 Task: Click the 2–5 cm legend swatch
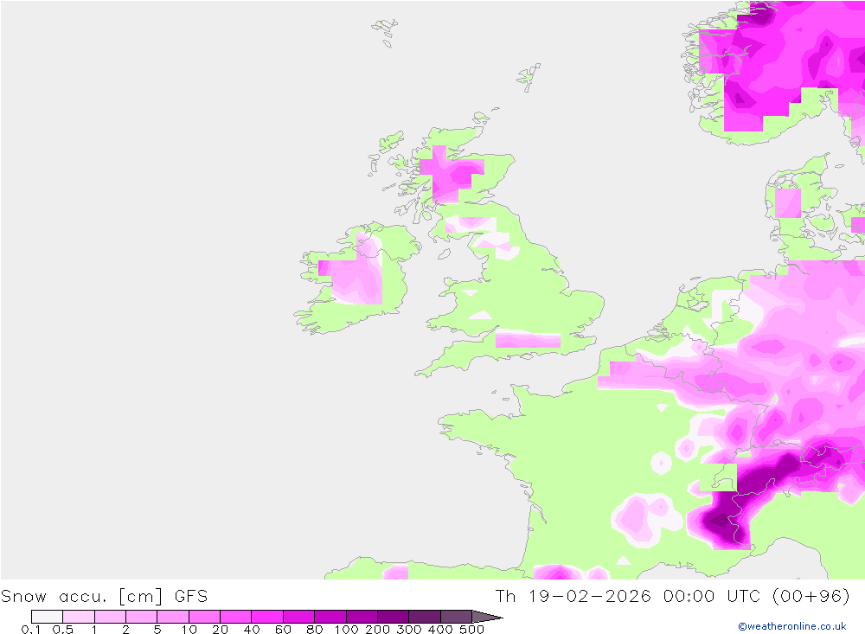[142, 617]
